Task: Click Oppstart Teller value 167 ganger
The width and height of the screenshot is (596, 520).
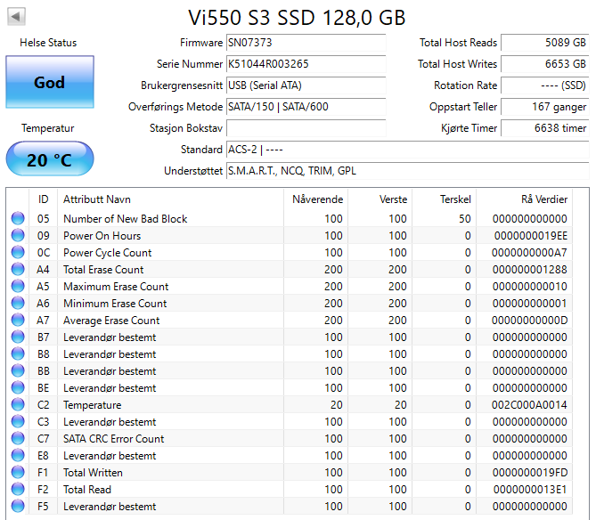Action: coord(544,106)
